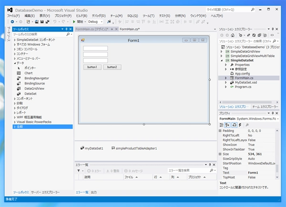Switch to サーバー エクスプローラー tab
This screenshot has width=286, height=207.
(45, 192)
